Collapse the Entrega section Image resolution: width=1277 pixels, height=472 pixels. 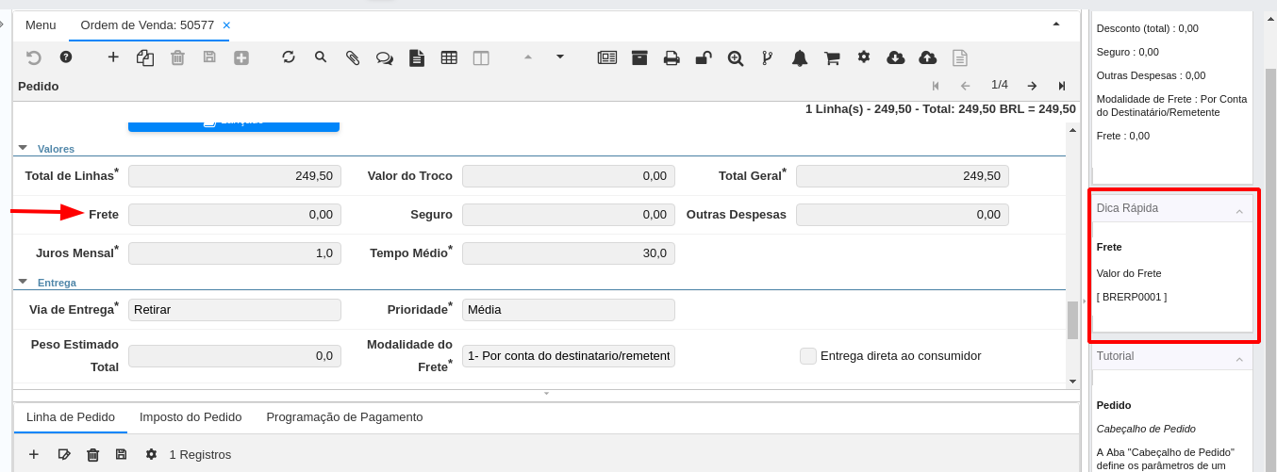23,282
